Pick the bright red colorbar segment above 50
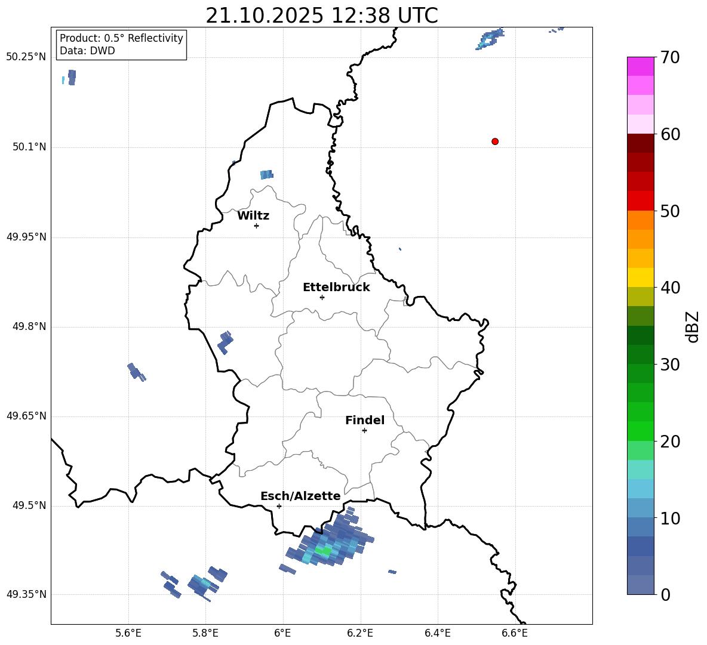Image resolution: width=707 pixels, height=645 pixels. 640,201
